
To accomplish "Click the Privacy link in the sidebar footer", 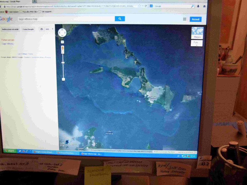I will click(48, 57).
